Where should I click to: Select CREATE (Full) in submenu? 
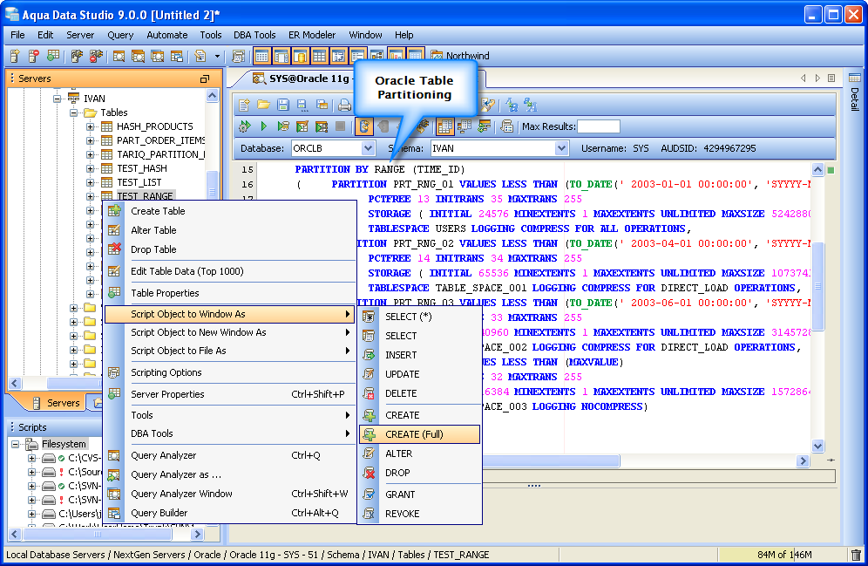coord(419,434)
